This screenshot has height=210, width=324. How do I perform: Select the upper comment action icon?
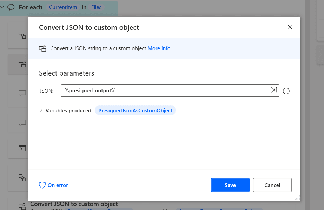22,93
